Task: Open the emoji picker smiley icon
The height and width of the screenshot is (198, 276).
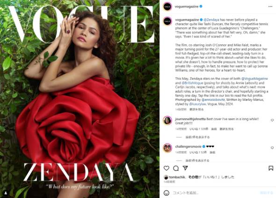Action: tap(167, 193)
